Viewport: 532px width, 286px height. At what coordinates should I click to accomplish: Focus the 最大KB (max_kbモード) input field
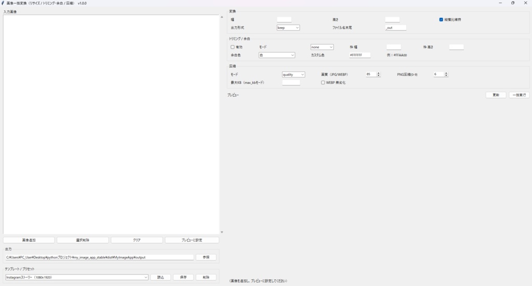pos(291,83)
